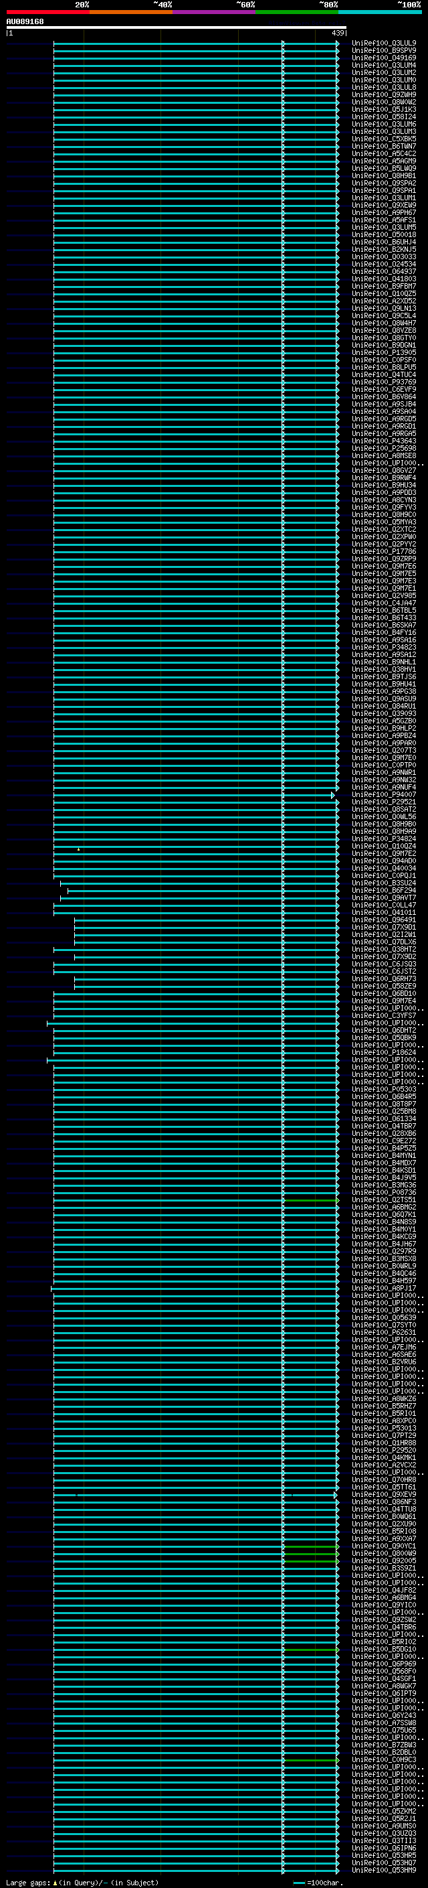Screen dimensions: 428x1888
Task: Select label UniRef100_P93769
Action: [383, 382]
